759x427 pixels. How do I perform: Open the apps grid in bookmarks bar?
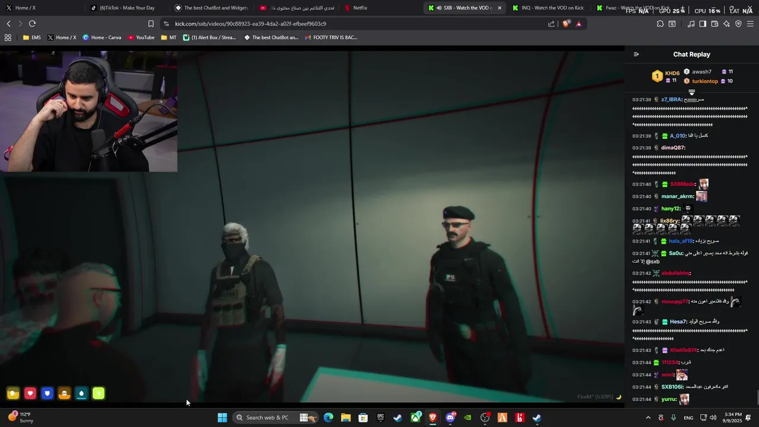(x=8, y=37)
